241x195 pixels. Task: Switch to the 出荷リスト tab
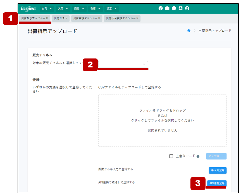click(x=61, y=18)
